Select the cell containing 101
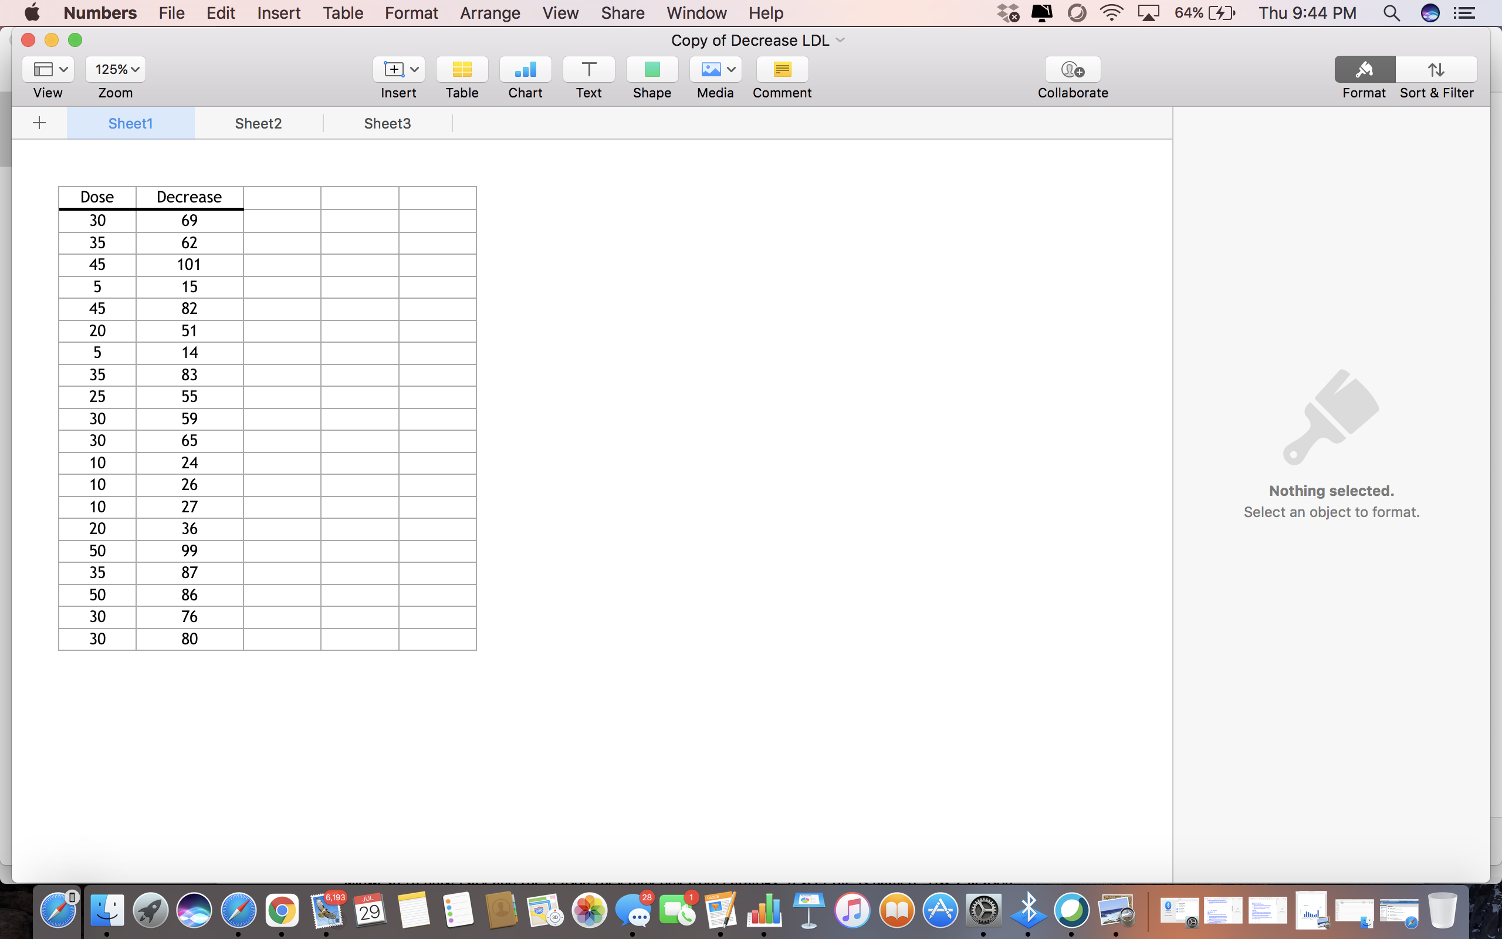The image size is (1502, 939). (190, 265)
